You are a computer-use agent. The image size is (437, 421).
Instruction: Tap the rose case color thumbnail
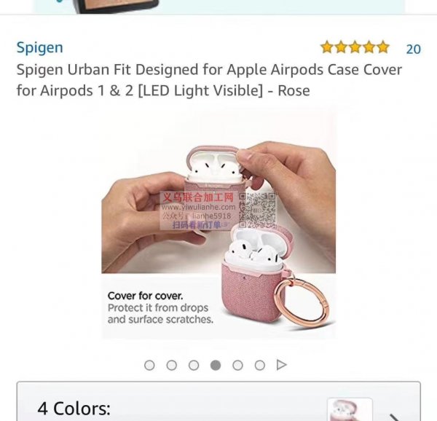click(350, 409)
